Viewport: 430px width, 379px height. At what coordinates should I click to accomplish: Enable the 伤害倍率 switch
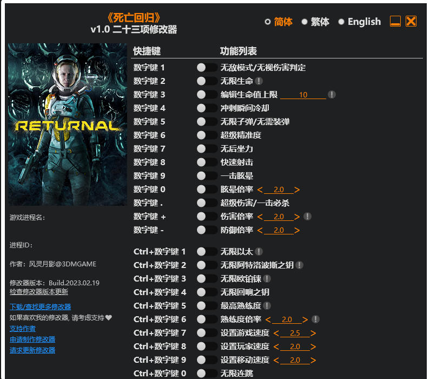[207, 216]
